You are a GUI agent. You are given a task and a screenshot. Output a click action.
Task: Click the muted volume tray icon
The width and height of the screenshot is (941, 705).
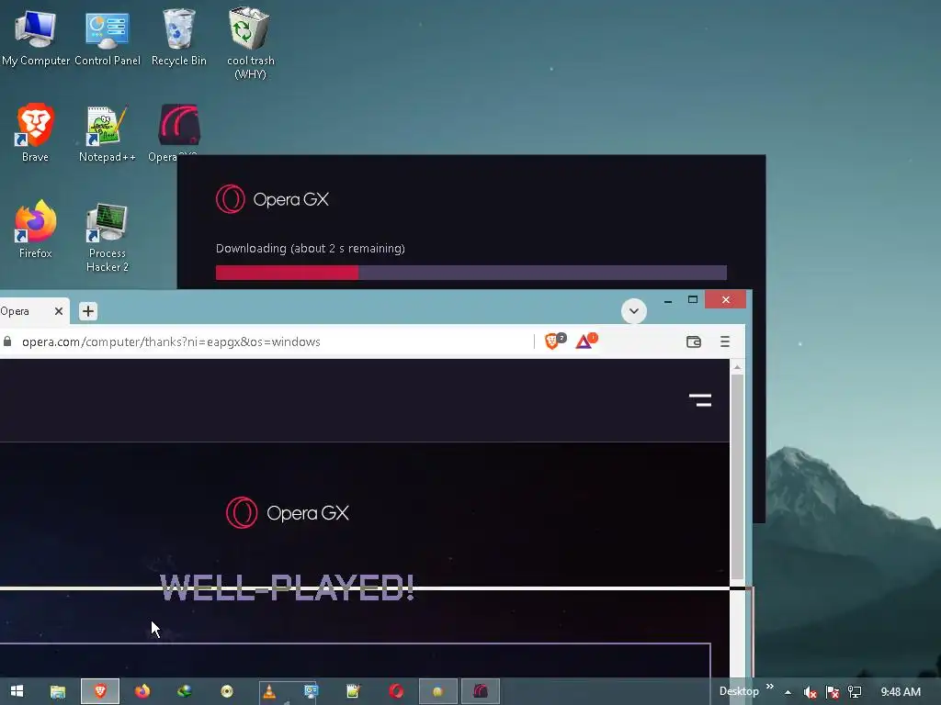pyautogui.click(x=811, y=692)
